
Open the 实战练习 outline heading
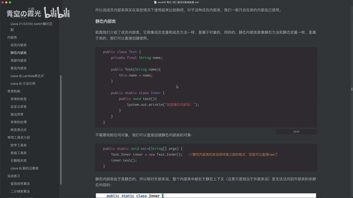(14, 176)
